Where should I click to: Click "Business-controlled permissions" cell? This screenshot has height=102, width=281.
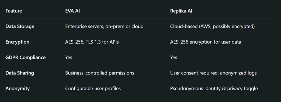tap(100, 73)
